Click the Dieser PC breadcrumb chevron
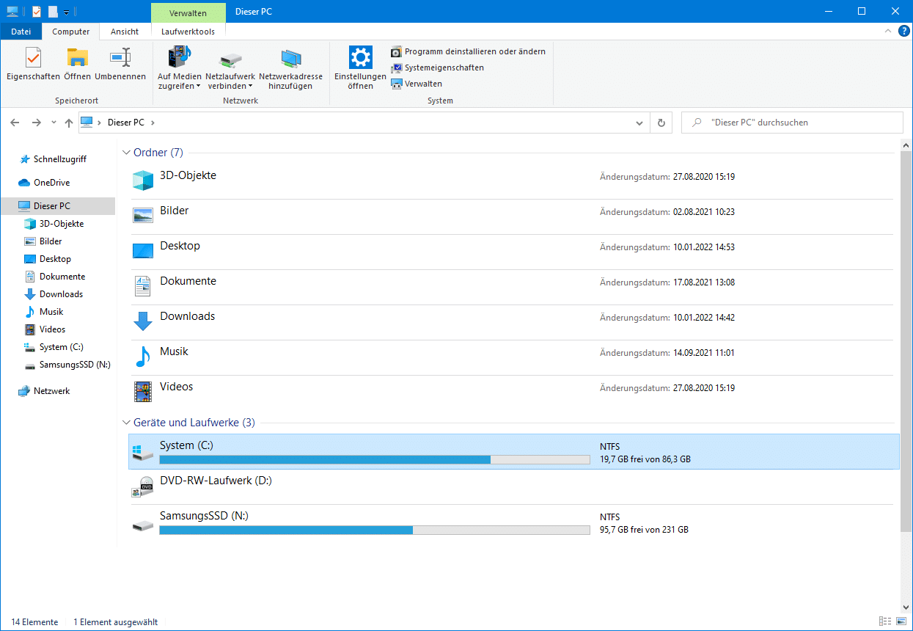913x631 pixels. [153, 123]
